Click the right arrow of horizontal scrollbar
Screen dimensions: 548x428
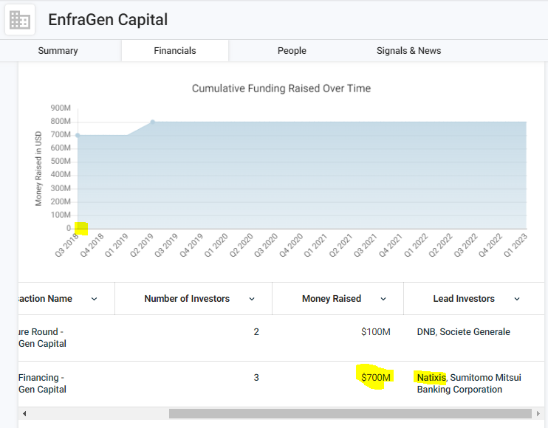coord(538,414)
